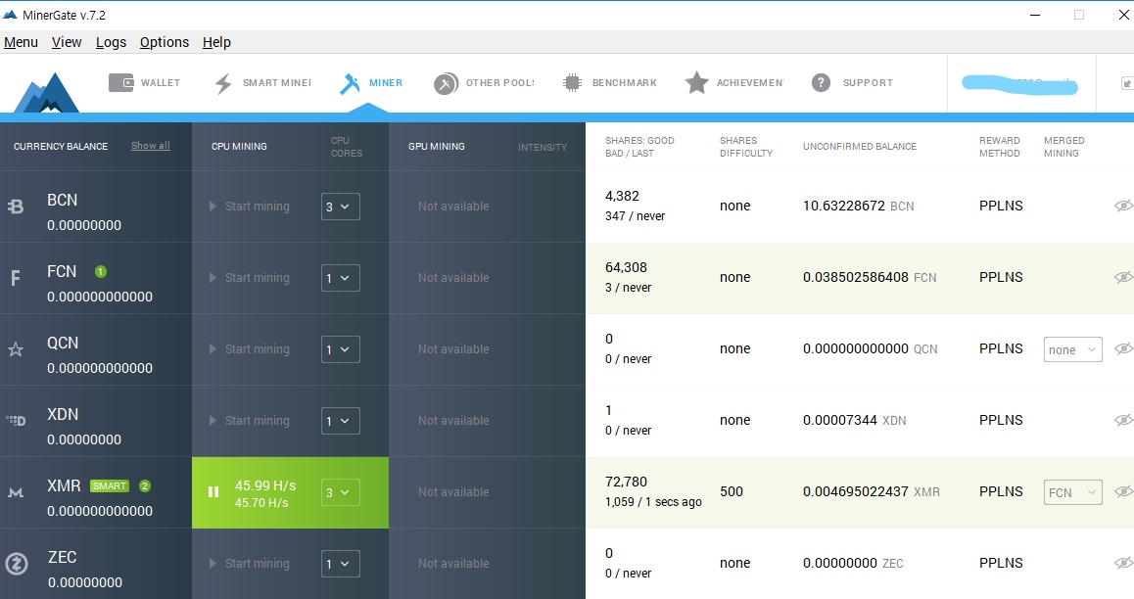Click the FCN green notification badge
The height and width of the screenshot is (599, 1134).
(x=101, y=272)
